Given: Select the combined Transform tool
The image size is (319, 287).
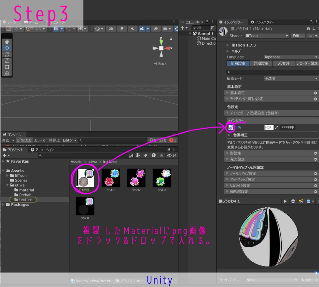Looking at the screenshot, I should [7, 73].
